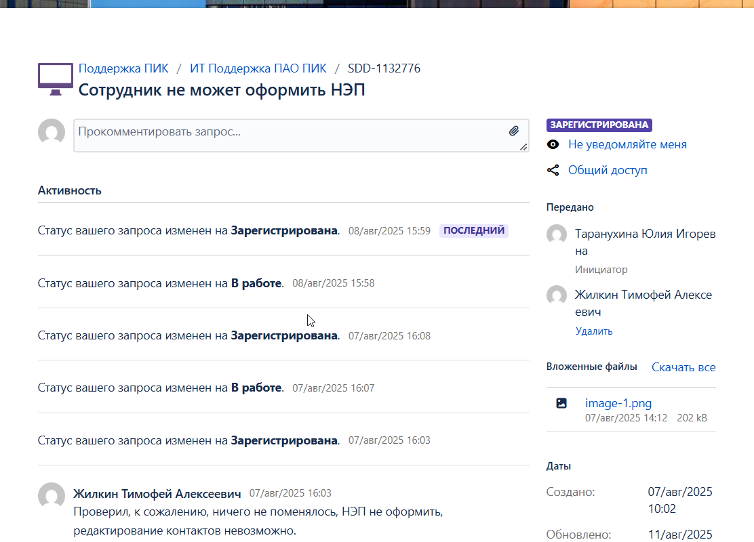Screen dimensions: 754x542
Task: Click the ПОСЛЕДНИЙ label badge
Action: [x=474, y=230]
